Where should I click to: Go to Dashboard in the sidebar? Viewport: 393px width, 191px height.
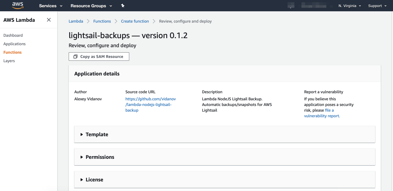(13, 35)
